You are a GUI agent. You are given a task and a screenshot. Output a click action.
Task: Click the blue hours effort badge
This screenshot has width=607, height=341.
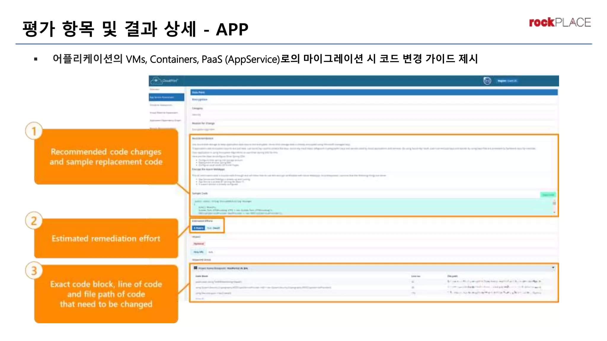pyautogui.click(x=198, y=228)
